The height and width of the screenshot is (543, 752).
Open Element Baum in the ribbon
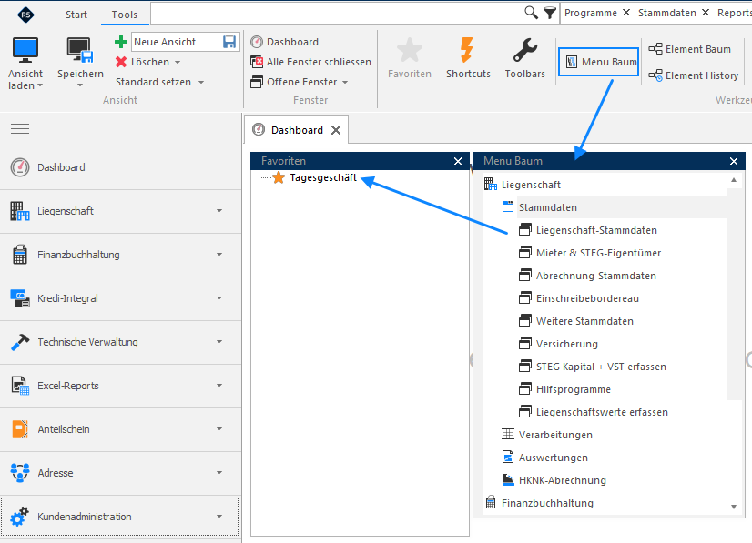[x=690, y=49]
